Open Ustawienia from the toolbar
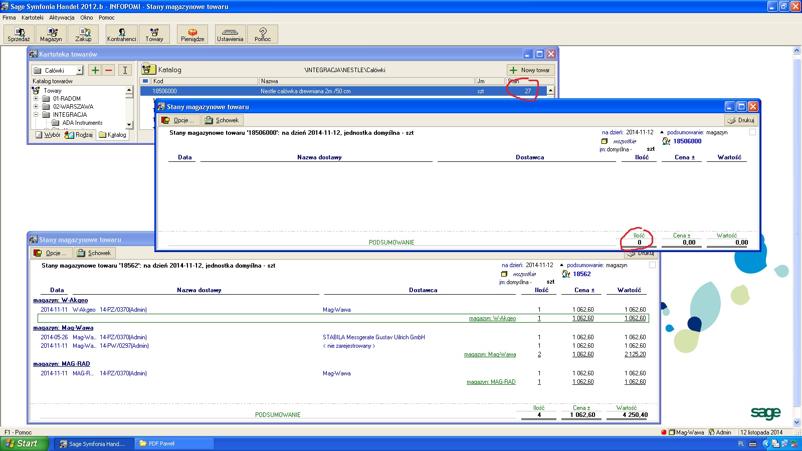This screenshot has width=802, height=451. pos(230,34)
